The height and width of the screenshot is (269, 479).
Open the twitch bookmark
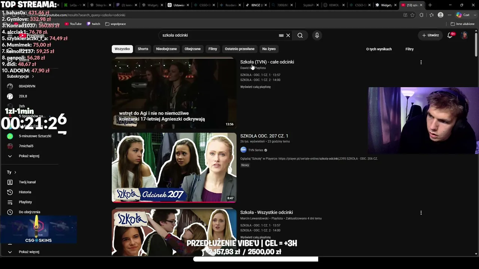[94, 24]
